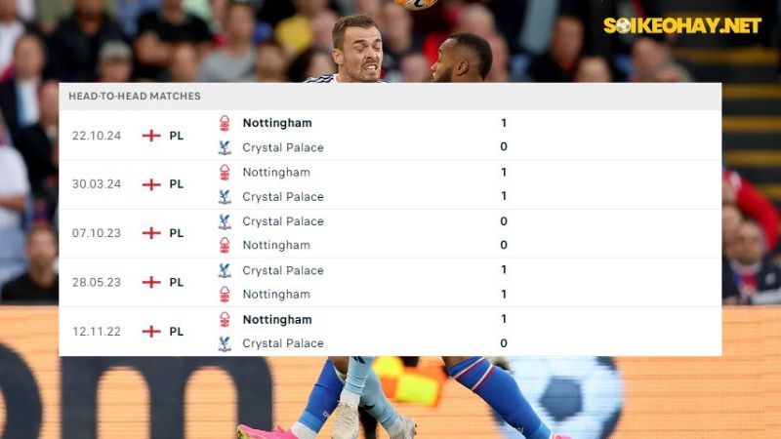Screen dimensions: 781x439
Task: Select the 28.05.23 match date
Action: (x=97, y=282)
